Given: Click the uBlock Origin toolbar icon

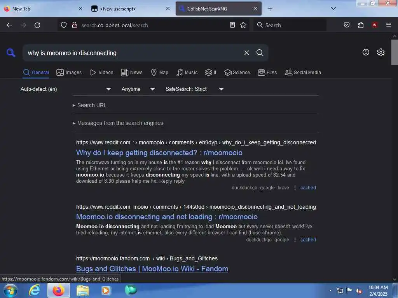Looking at the screenshot, I should click(375, 25).
